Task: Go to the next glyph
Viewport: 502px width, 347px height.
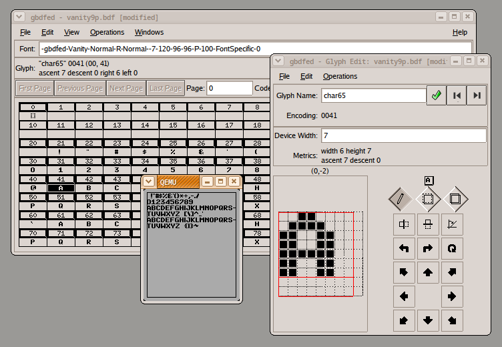Action: pyautogui.click(x=477, y=95)
